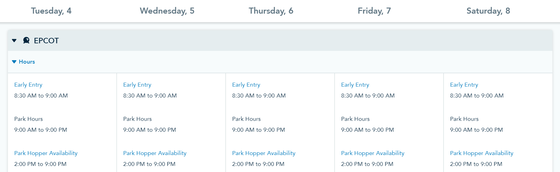The width and height of the screenshot is (560, 172).
Task: Click the EPCOT Spaceship Earth icon
Action: (x=26, y=40)
